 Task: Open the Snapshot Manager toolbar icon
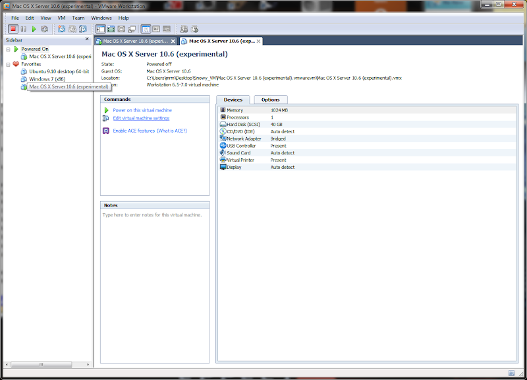coord(83,29)
